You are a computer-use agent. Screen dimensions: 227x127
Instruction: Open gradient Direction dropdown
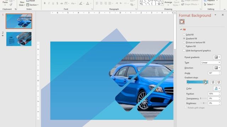coord(217,68)
